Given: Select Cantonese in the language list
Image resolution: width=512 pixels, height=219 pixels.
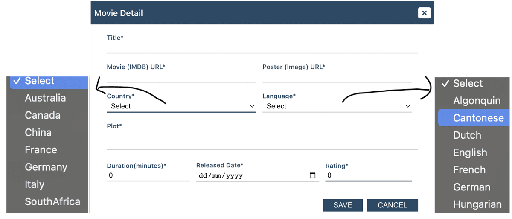Looking at the screenshot, I should point(478,118).
